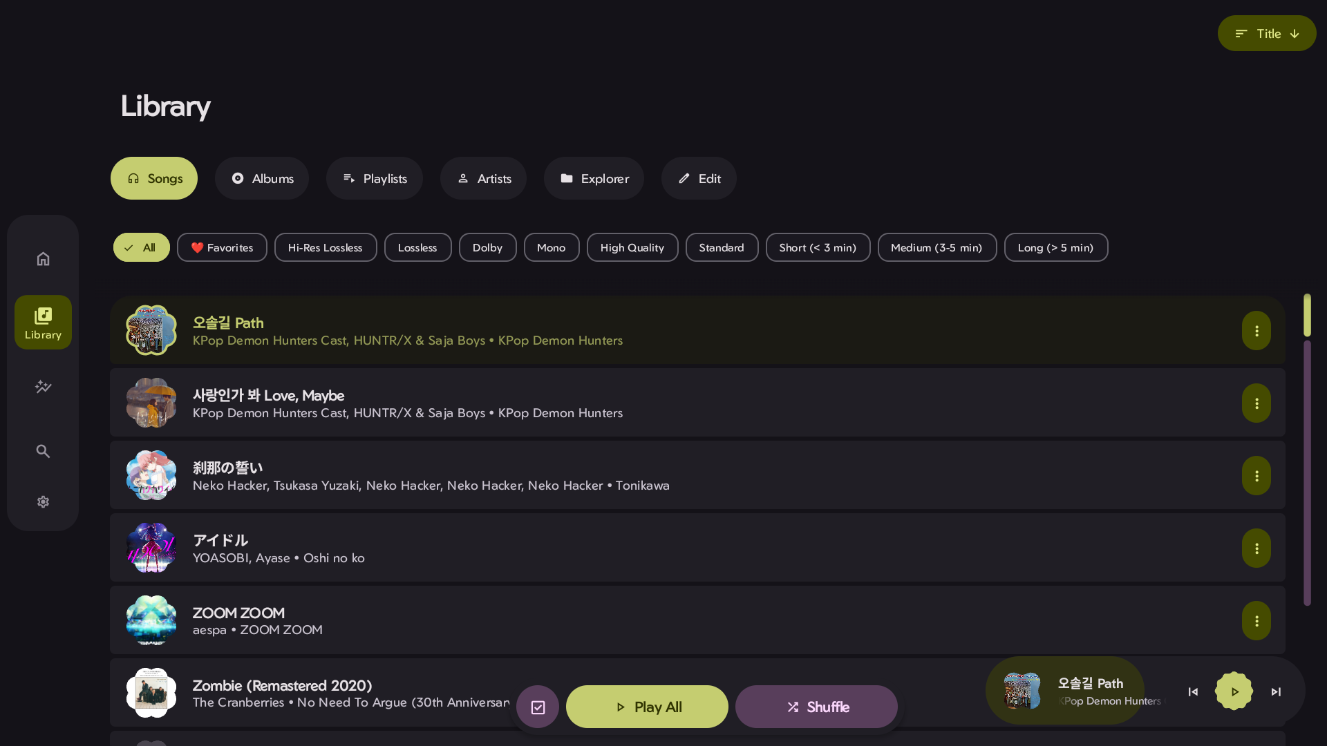
Task: Open more options for 오솔길 Path row
Action: pyautogui.click(x=1257, y=331)
